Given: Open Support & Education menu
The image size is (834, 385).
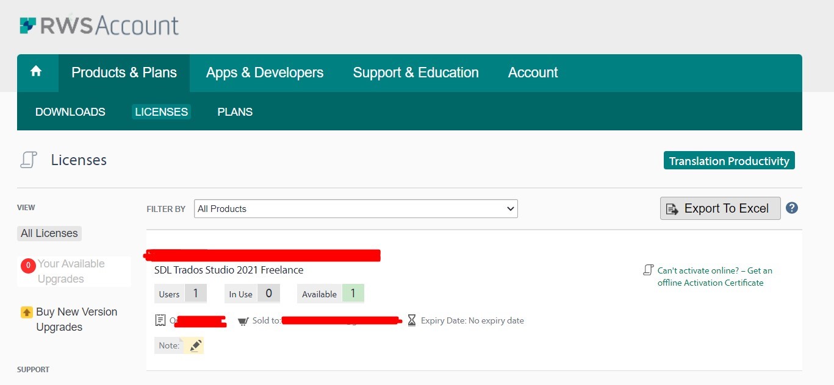Looking at the screenshot, I should point(416,72).
